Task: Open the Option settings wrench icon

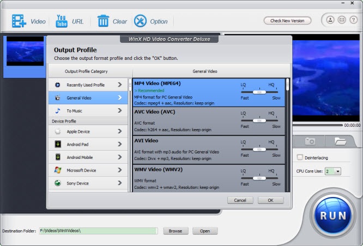Action: [141, 21]
